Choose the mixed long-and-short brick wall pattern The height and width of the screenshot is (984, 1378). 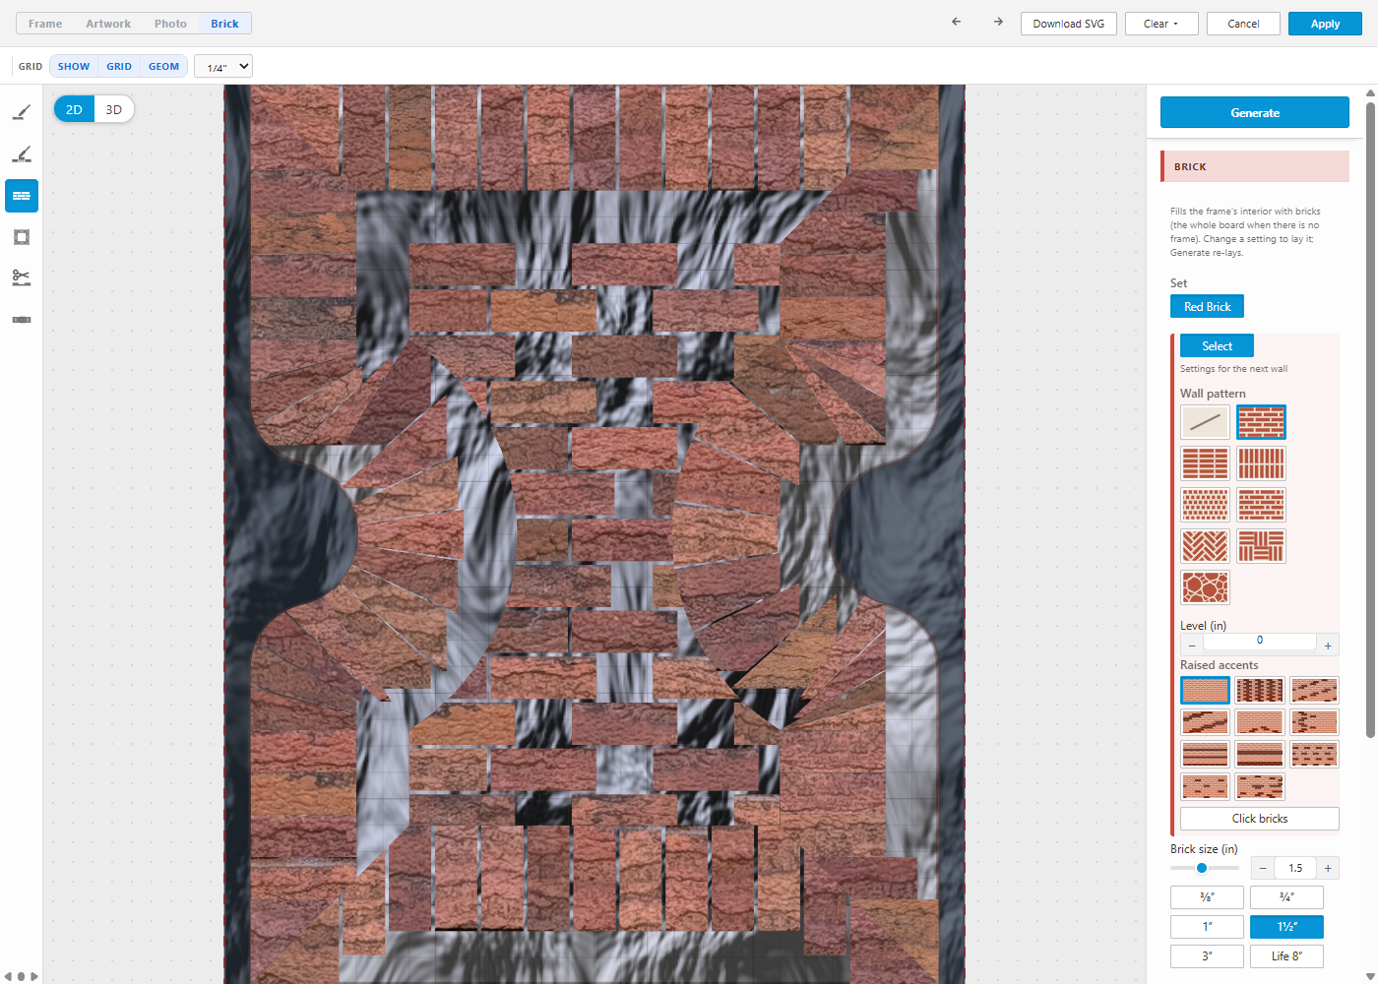point(1261,505)
